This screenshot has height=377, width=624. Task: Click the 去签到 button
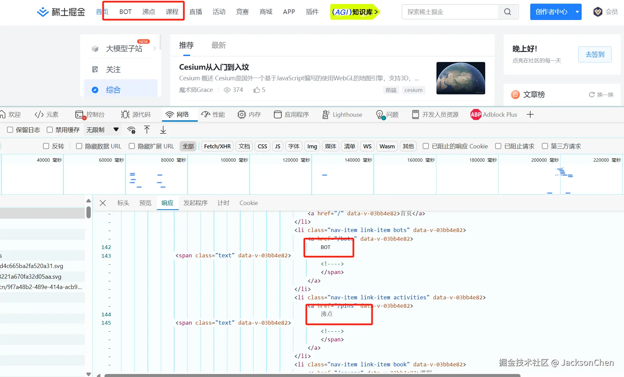point(595,54)
